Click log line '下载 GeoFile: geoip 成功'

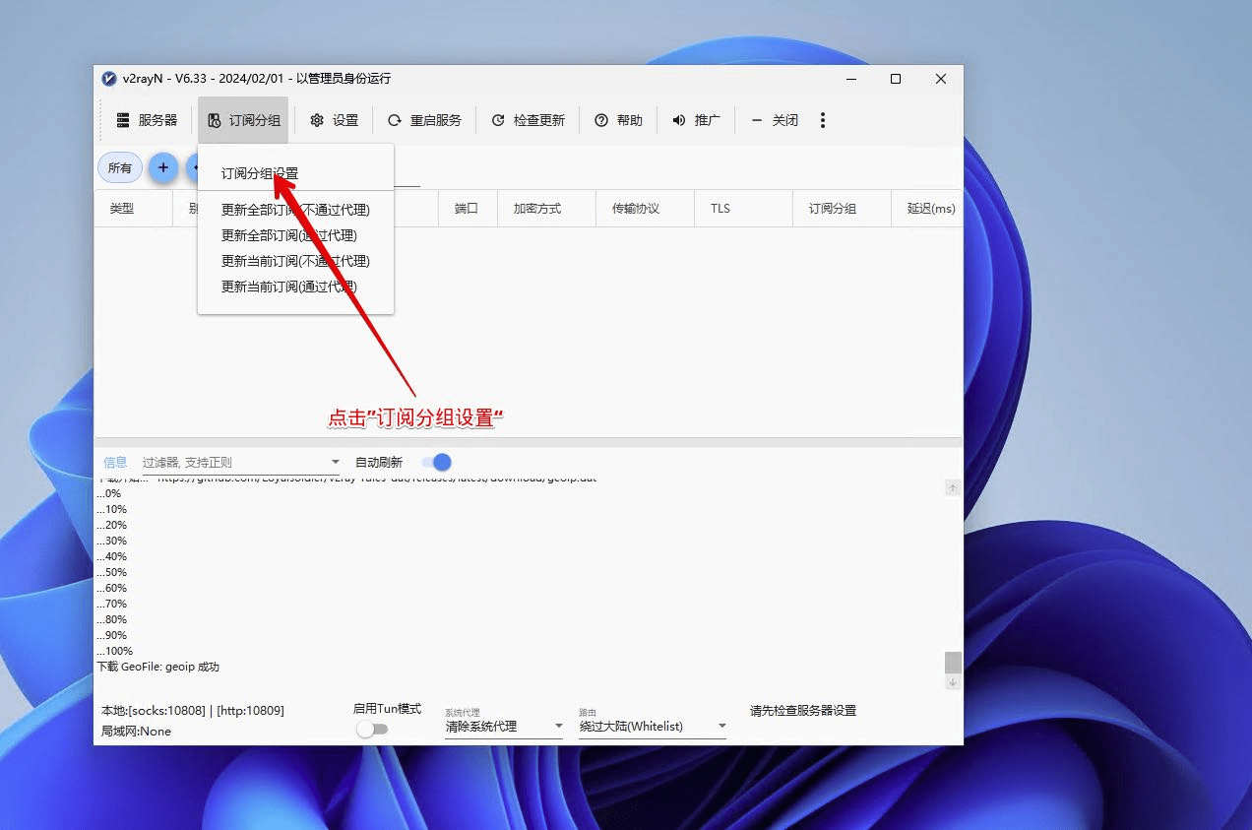[157, 667]
